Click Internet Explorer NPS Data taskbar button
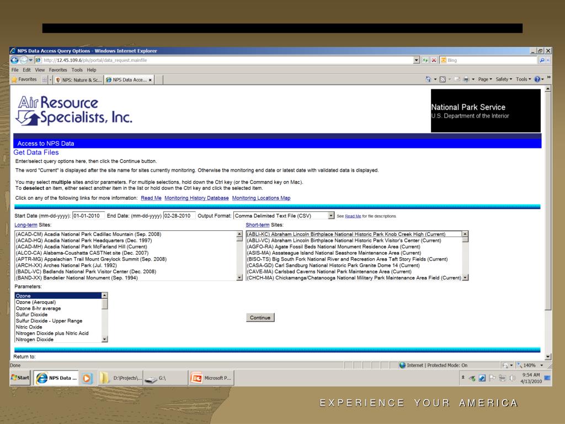565x424 pixels. click(57, 378)
